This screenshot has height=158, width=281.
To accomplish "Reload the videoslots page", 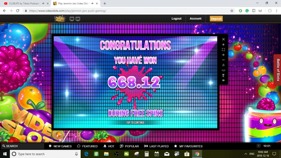I will tap(18, 11).
